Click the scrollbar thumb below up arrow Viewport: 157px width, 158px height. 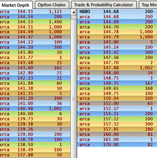(x=74, y=17)
